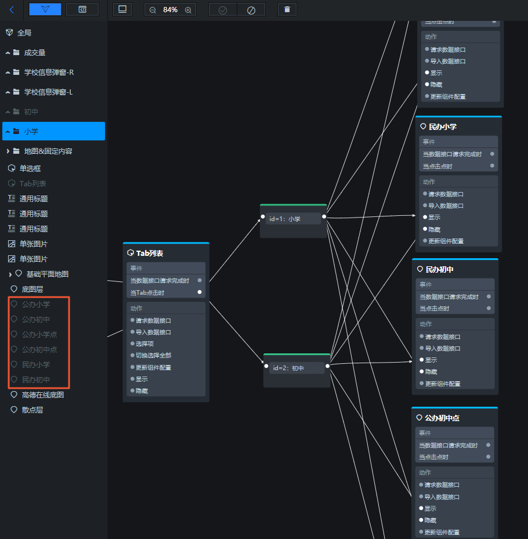Click the disable slashed-circle icon

point(251,10)
